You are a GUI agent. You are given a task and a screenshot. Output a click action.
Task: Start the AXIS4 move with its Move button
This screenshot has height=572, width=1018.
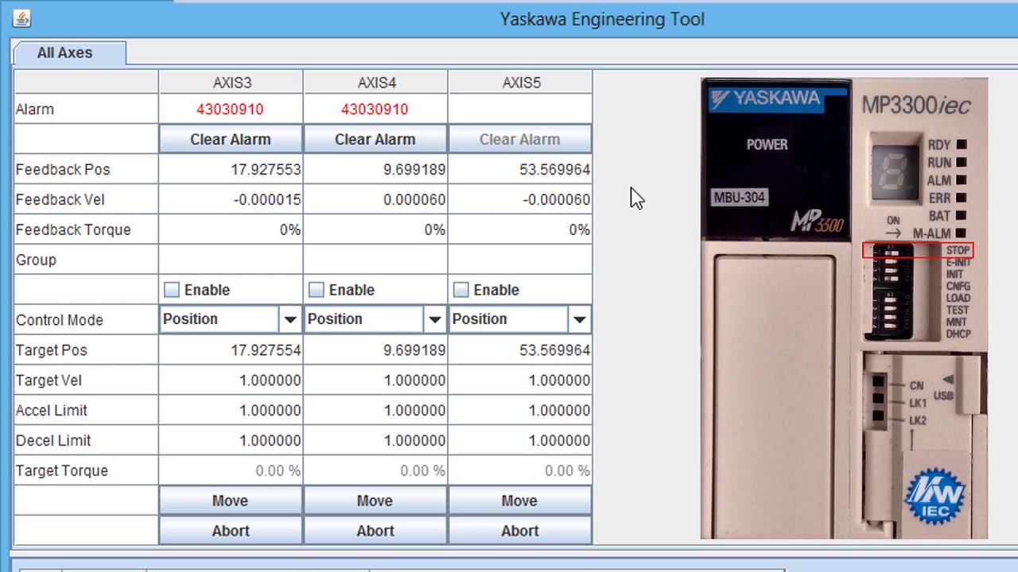click(x=375, y=500)
